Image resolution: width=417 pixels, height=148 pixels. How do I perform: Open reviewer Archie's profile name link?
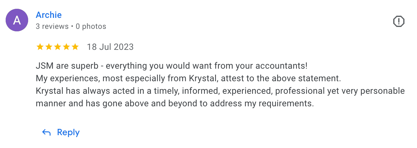point(49,15)
